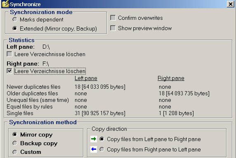Click the Right pane path F:\
This screenshot has width=236, height=158.
pos(46,64)
